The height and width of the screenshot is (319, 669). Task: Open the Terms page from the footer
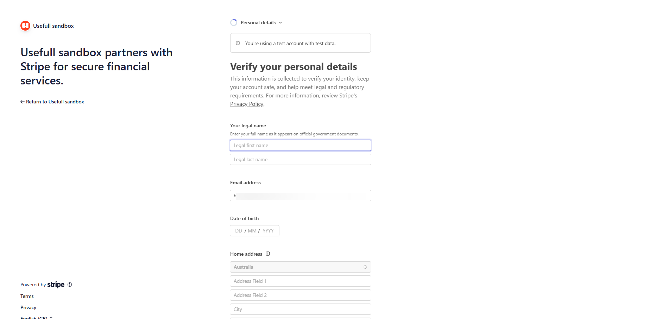coord(27,296)
